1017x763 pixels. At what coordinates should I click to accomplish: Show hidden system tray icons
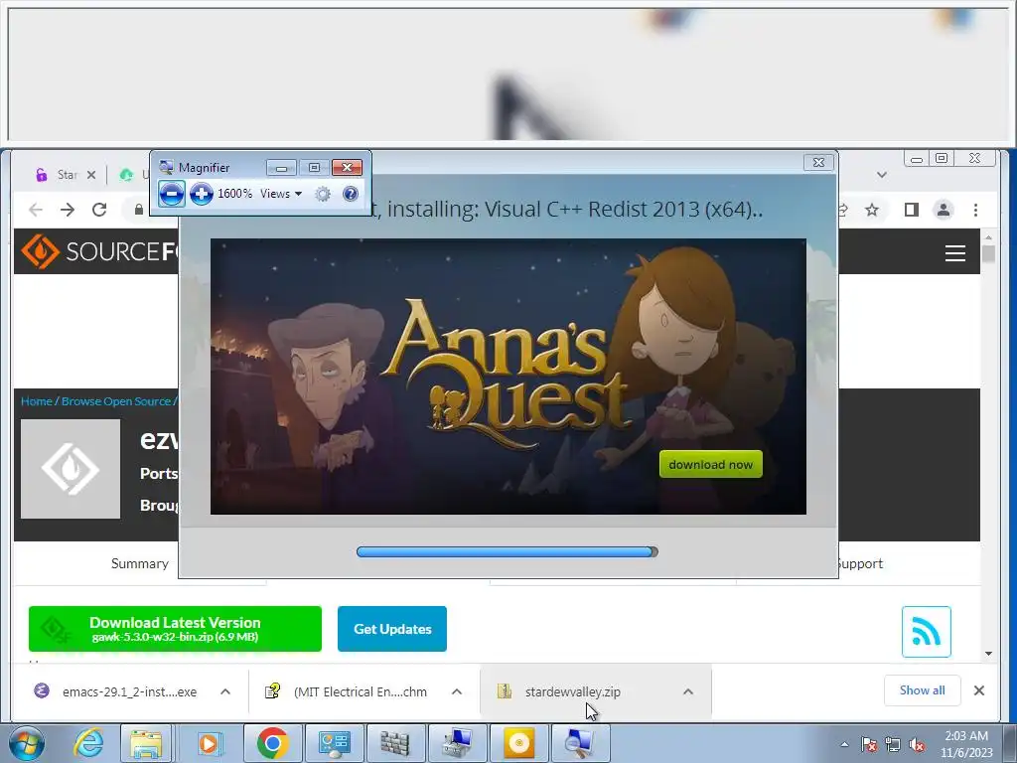844,744
